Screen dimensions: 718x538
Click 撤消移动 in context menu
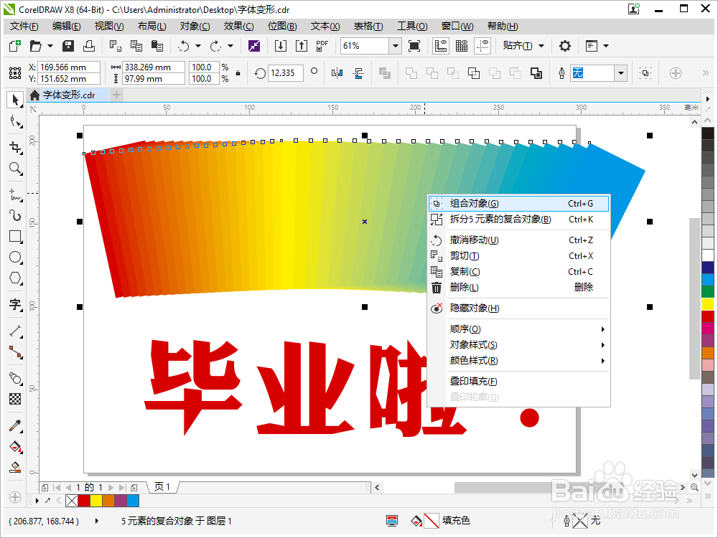[519, 240]
